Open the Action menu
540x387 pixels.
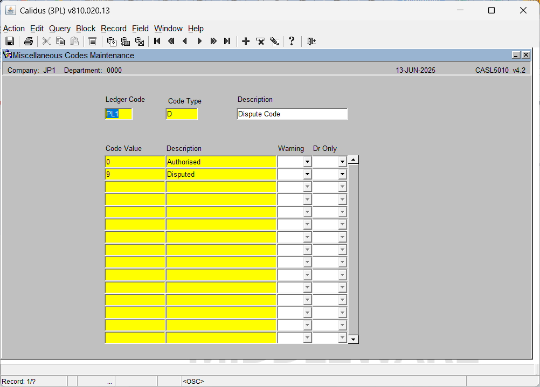[14, 29]
